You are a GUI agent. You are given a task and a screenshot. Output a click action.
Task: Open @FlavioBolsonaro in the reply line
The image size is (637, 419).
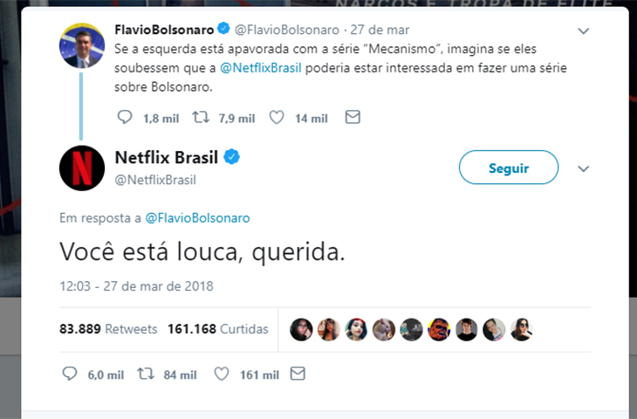199,217
